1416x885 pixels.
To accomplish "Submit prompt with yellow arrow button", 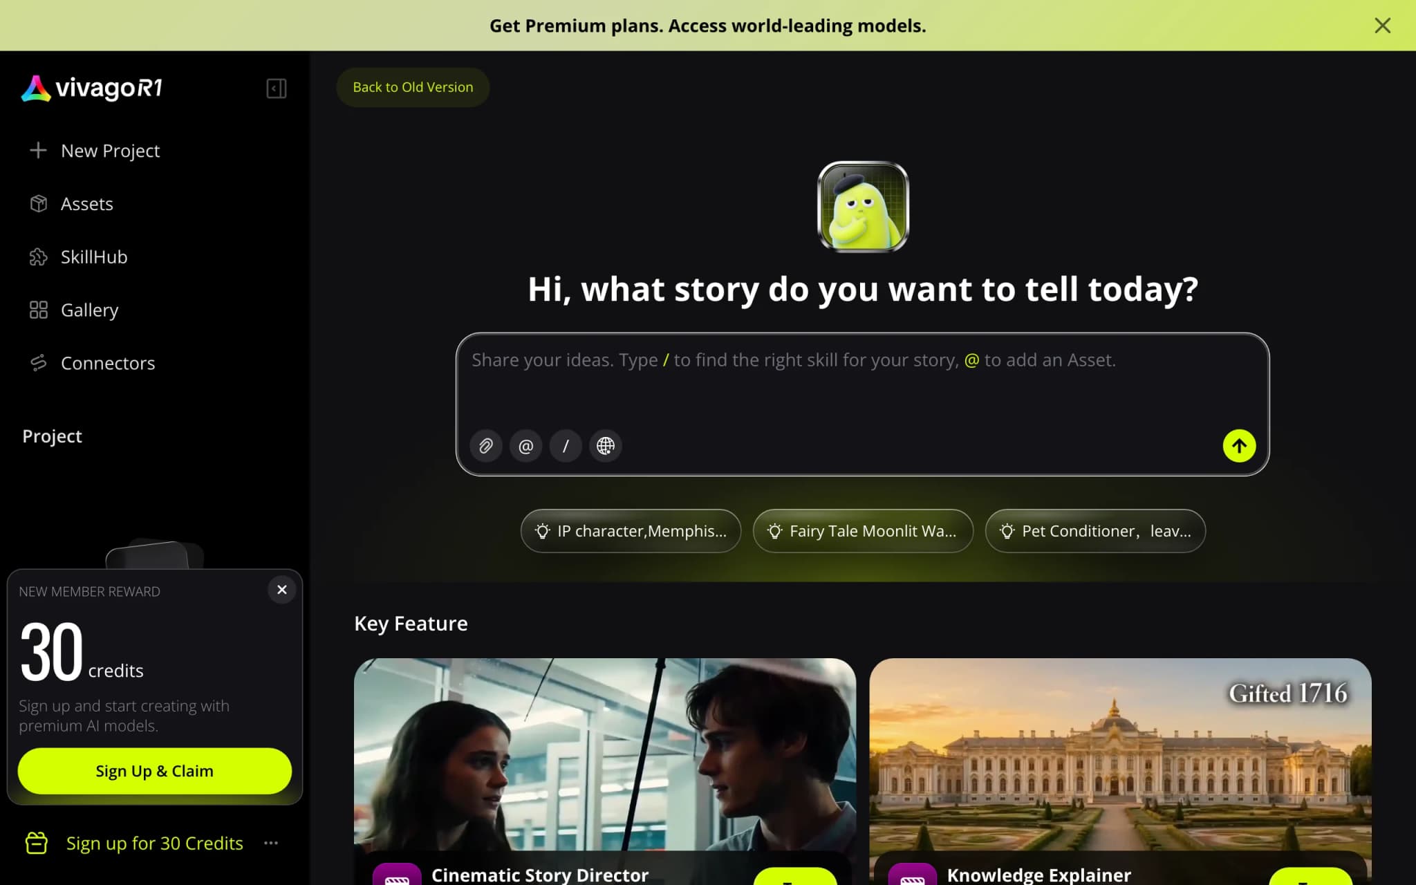I will [1239, 446].
